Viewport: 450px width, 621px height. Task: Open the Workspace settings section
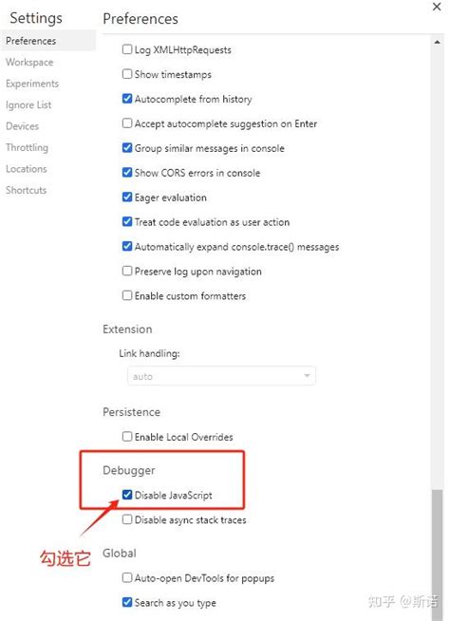pyautogui.click(x=29, y=62)
